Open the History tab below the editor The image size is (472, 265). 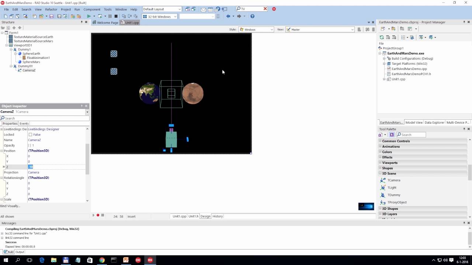[218, 216]
